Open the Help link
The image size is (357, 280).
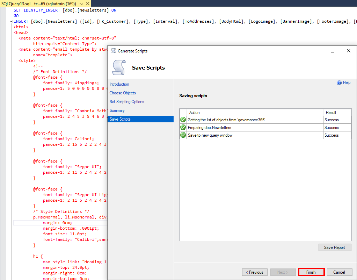[347, 83]
